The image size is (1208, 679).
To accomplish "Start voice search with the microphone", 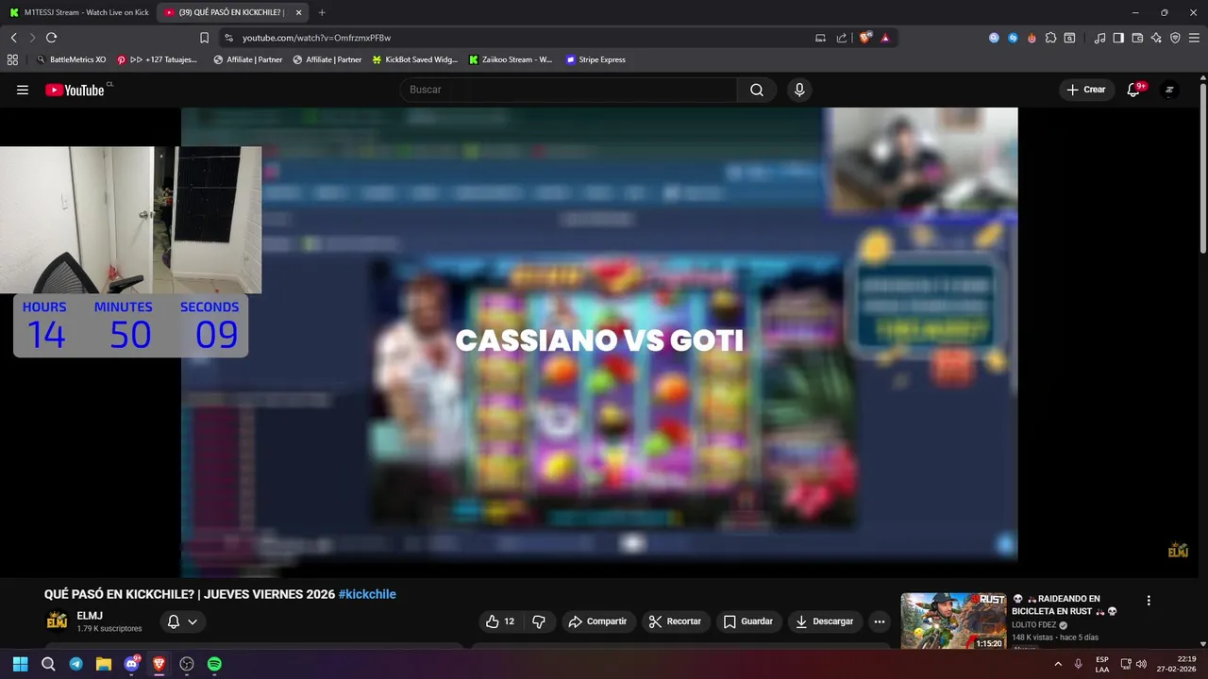I will [x=799, y=90].
